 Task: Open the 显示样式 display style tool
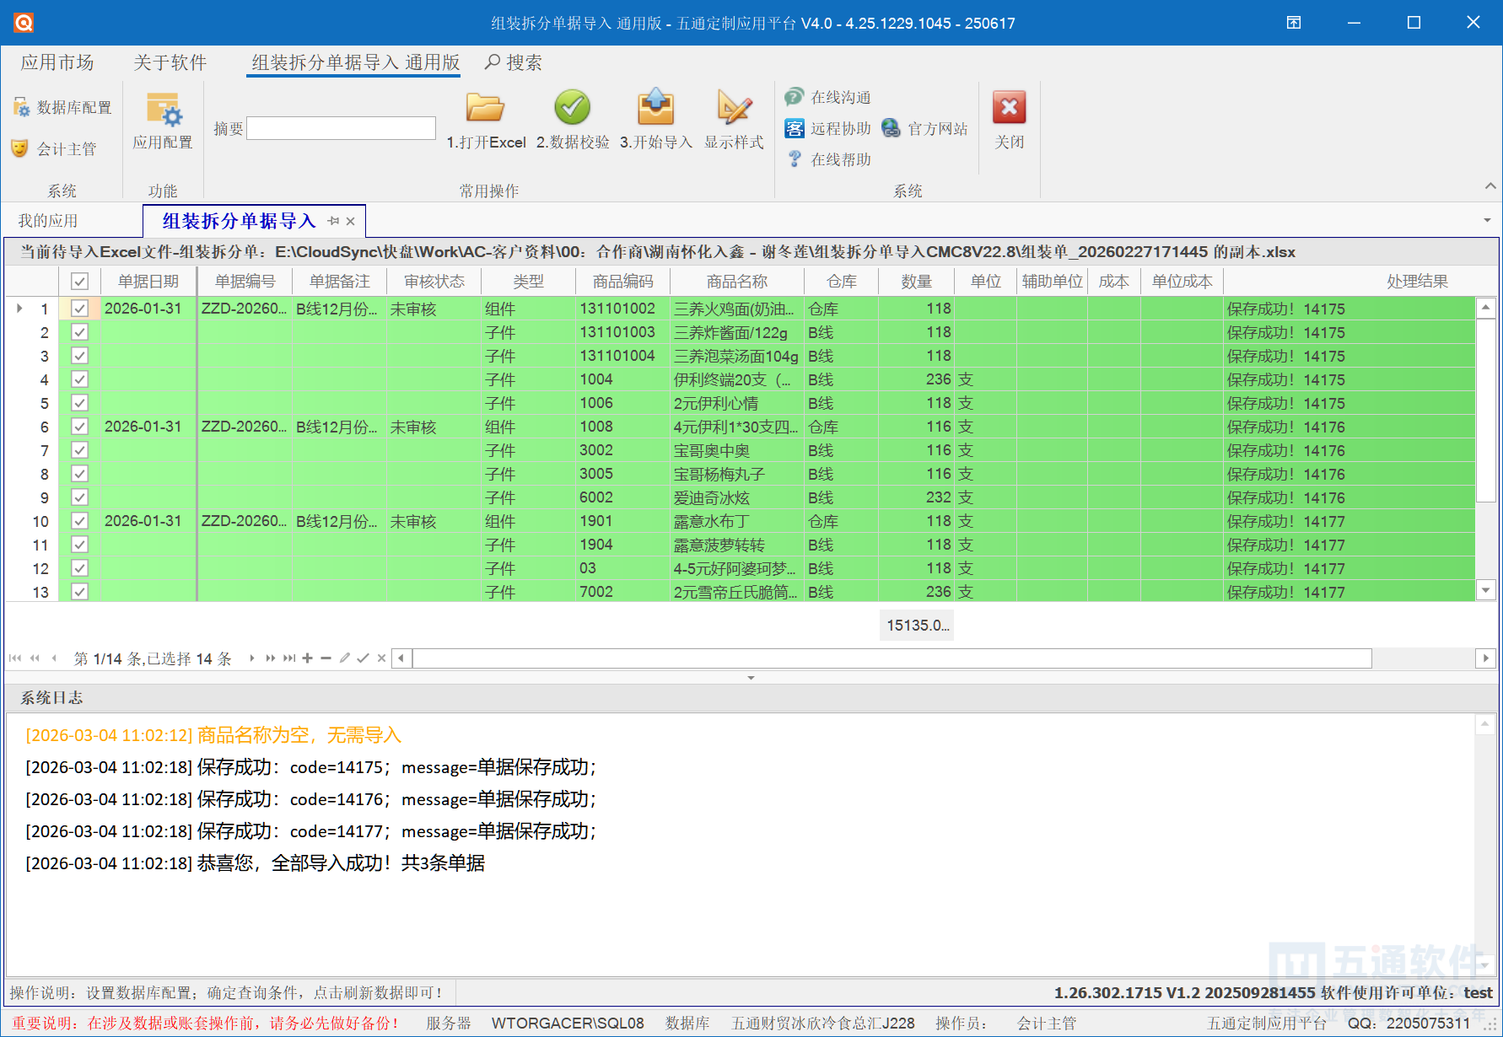[x=733, y=109]
